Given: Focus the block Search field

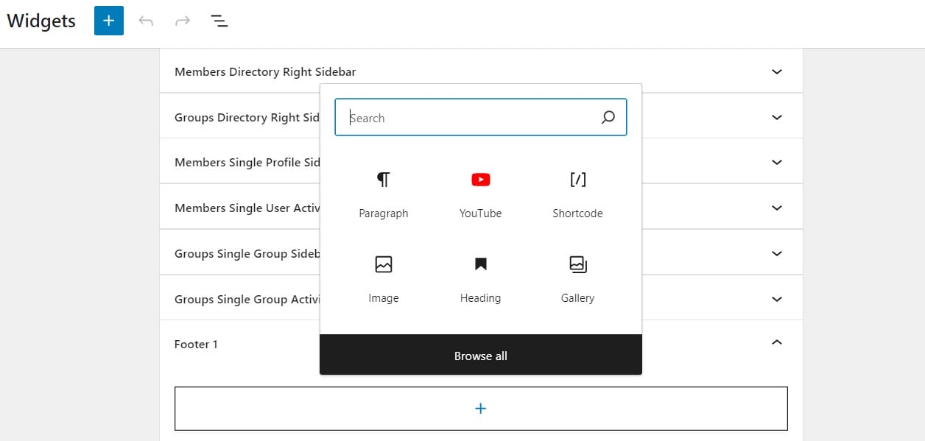Looking at the screenshot, I should coord(468,118).
